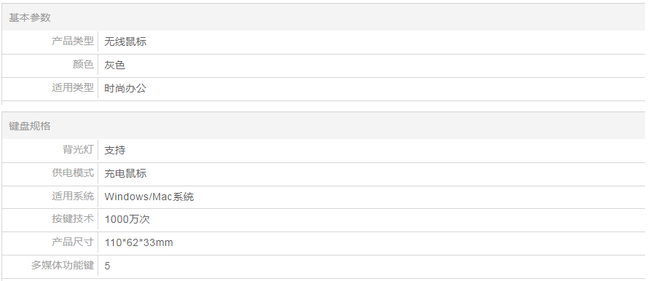Select the 多媒体功能键 label
The width and height of the screenshot is (648, 281).
(63, 265)
